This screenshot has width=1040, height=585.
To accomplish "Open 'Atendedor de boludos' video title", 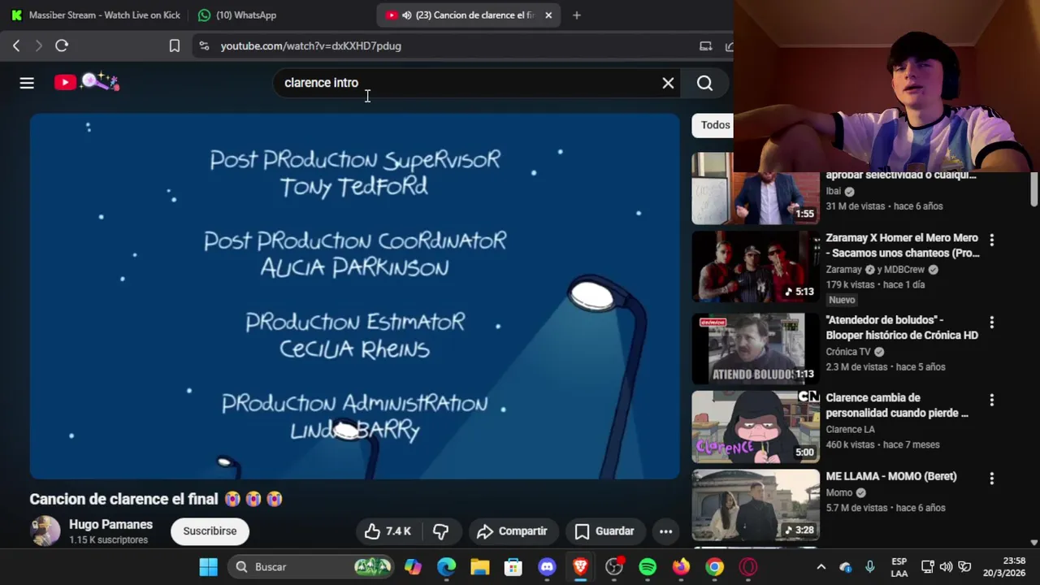I will 902,327.
